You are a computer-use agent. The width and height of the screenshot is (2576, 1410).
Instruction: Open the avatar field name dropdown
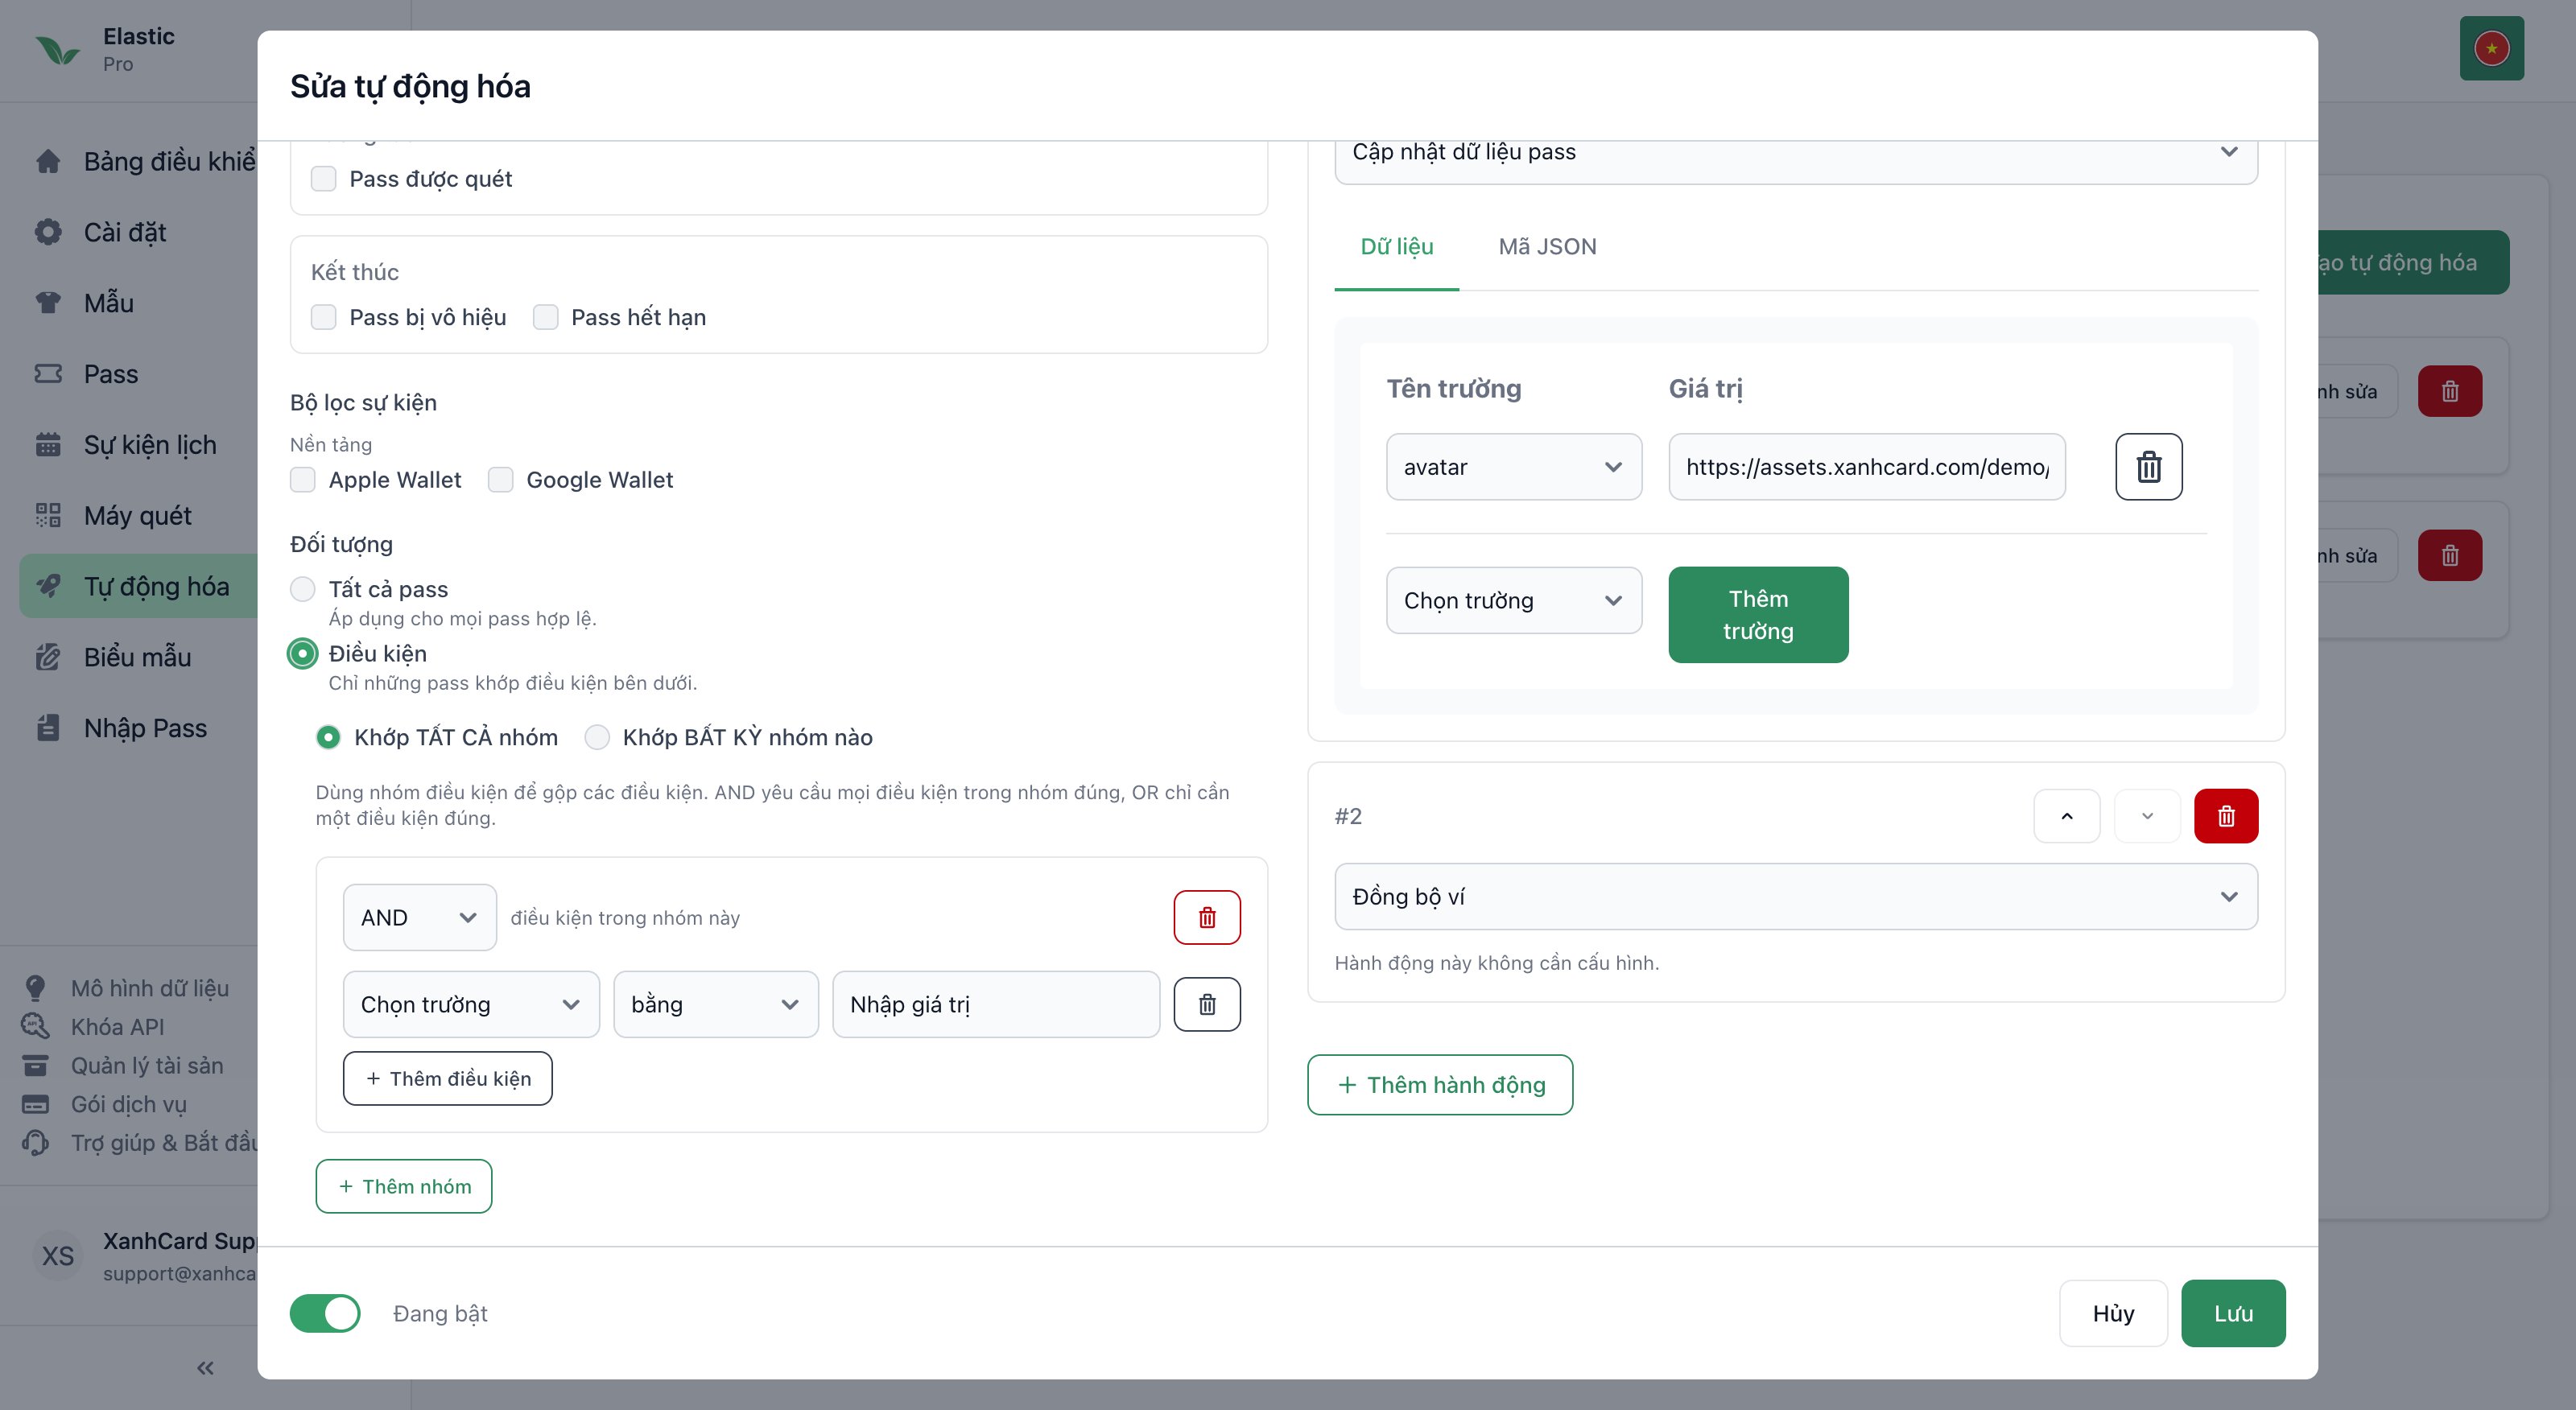[x=1514, y=467]
